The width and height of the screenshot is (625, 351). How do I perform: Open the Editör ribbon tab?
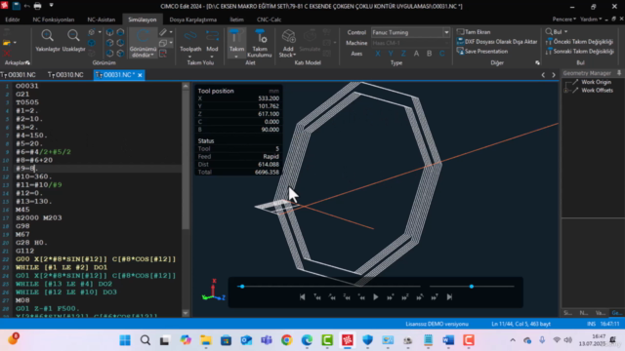[13, 19]
